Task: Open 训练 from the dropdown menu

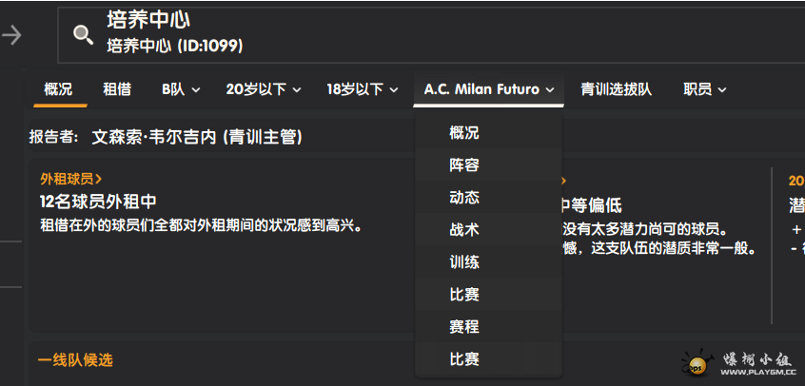Action: coord(464,262)
